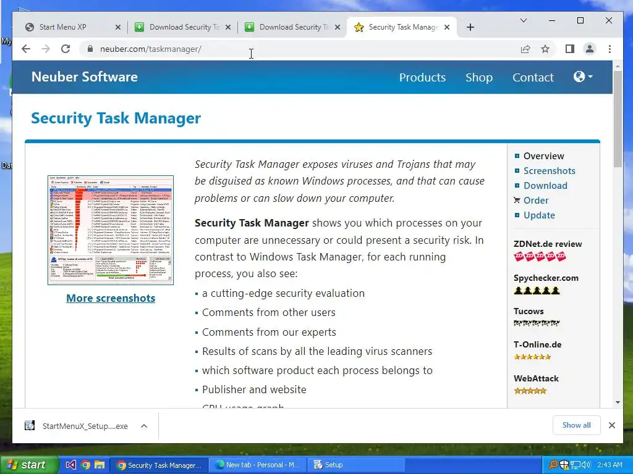Go back using the browser back arrow
The width and height of the screenshot is (633, 474).
click(x=26, y=49)
